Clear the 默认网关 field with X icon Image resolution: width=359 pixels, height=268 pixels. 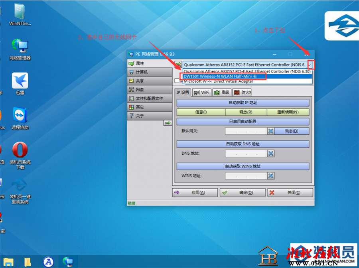(x=270, y=131)
